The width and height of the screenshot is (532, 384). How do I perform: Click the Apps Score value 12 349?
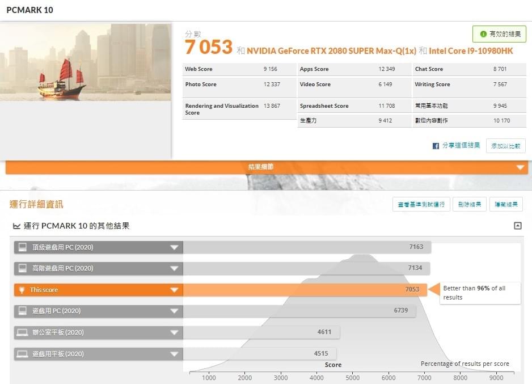(387, 69)
